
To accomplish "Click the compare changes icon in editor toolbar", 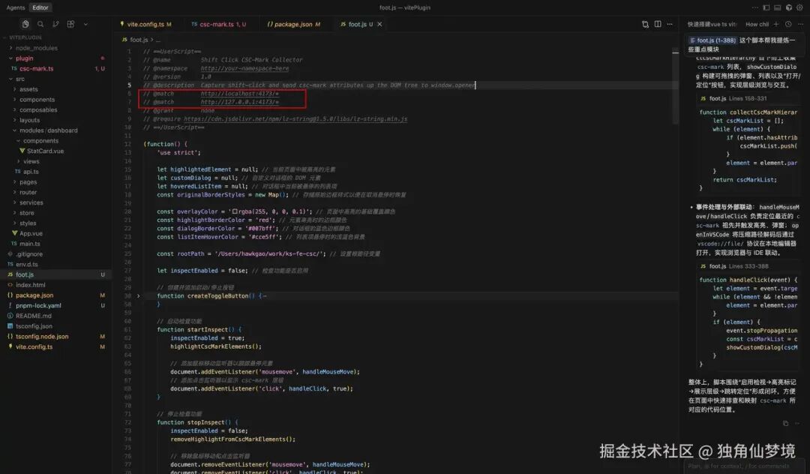I will click(x=645, y=24).
